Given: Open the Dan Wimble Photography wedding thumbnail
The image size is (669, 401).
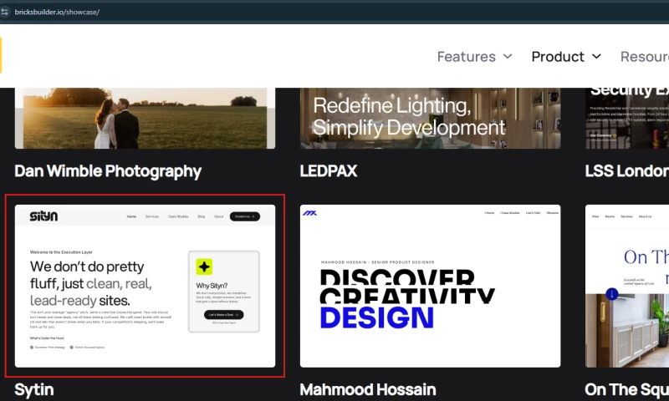Looking at the screenshot, I should (145, 118).
